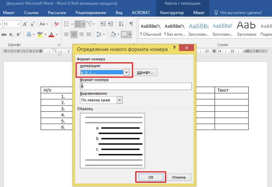
Task: Open the Макет ribbon tab on the left
Action: point(8,13)
